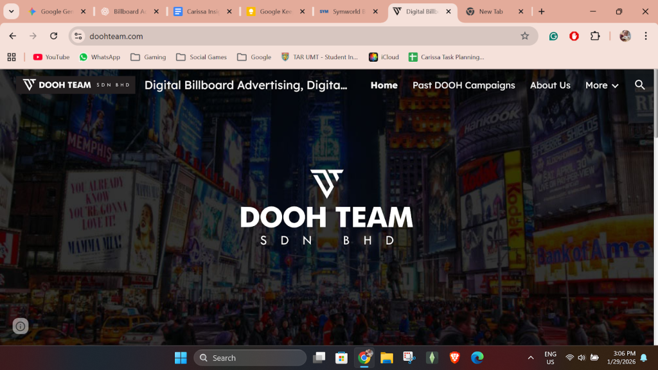Open the notifications bell icon
Image resolution: width=658 pixels, height=370 pixels.
coord(644,358)
